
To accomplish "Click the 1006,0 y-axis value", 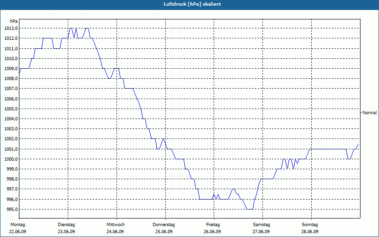I will click(x=11, y=99).
